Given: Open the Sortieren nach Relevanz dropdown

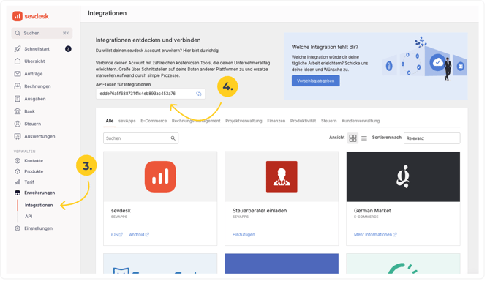Looking at the screenshot, I should (432, 138).
